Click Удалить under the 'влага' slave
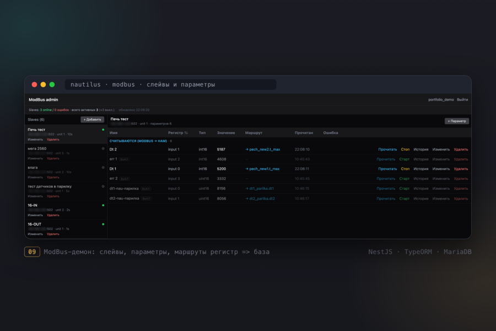The image size is (496, 331). (53, 178)
